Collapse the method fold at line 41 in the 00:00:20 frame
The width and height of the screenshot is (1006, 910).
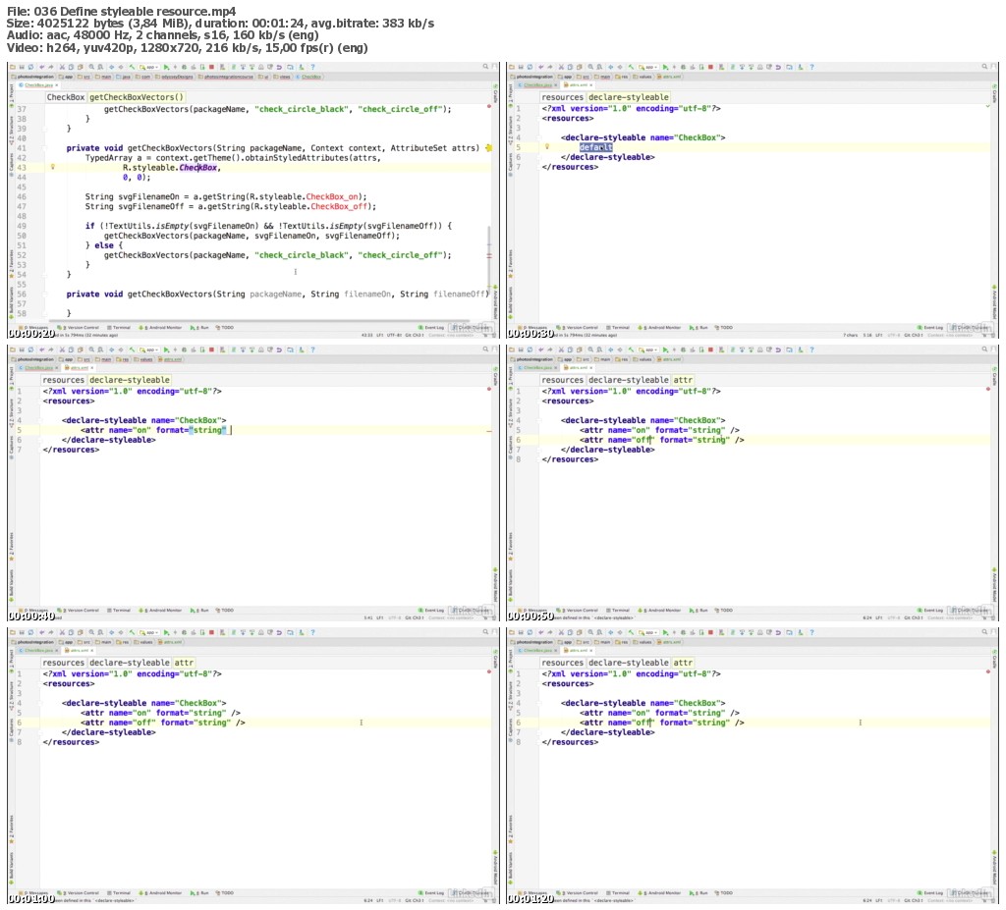[45, 148]
